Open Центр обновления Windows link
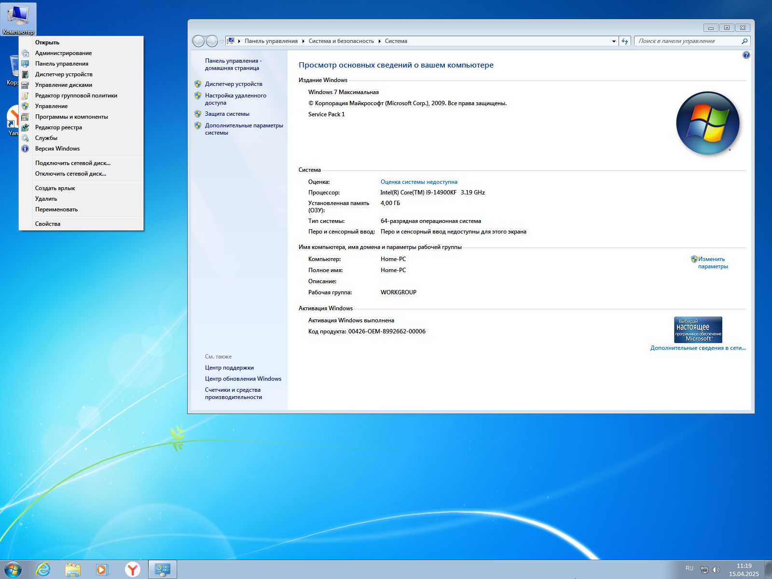The width and height of the screenshot is (772, 579). click(243, 379)
